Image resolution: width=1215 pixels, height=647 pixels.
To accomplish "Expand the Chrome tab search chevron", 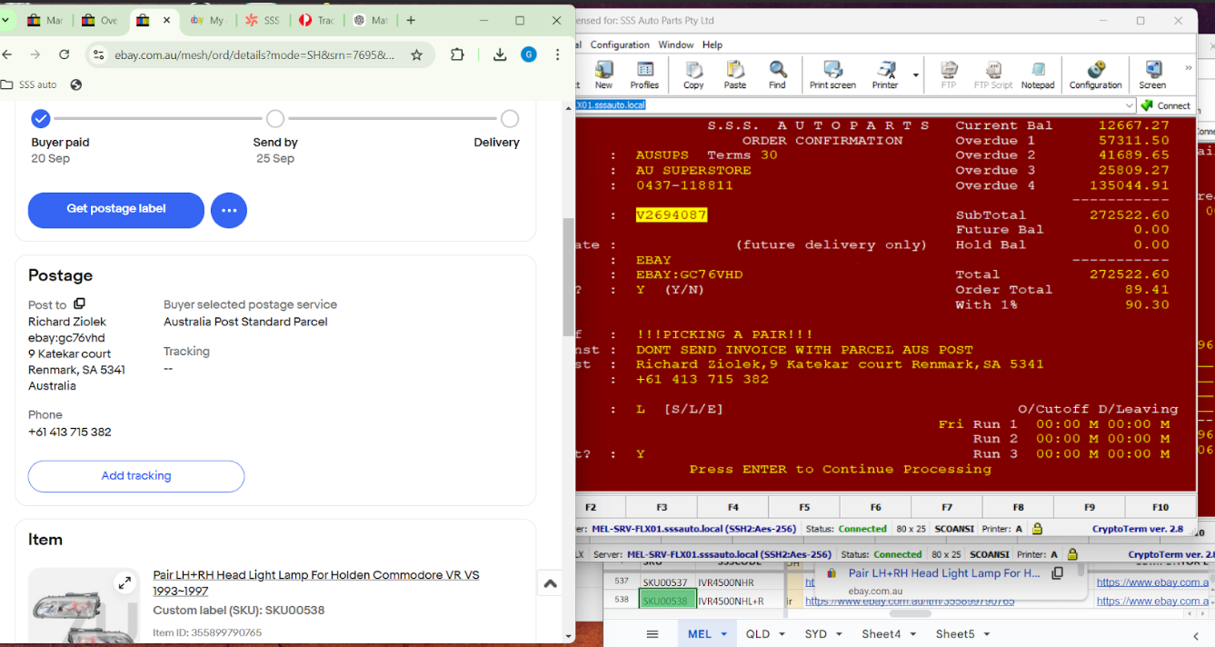I will coord(5,20).
